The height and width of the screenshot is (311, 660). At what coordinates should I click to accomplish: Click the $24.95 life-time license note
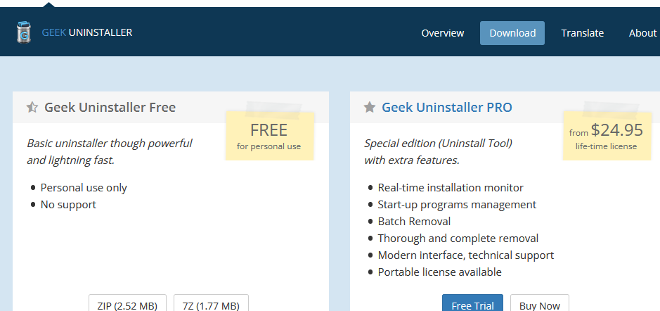[607, 136]
